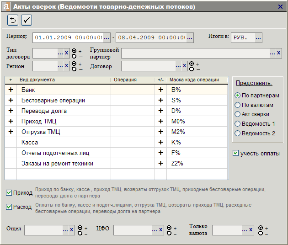This screenshot has width=288, height=245.
Task: Clear the ЦФО field with X
Action: [x=160, y=230]
